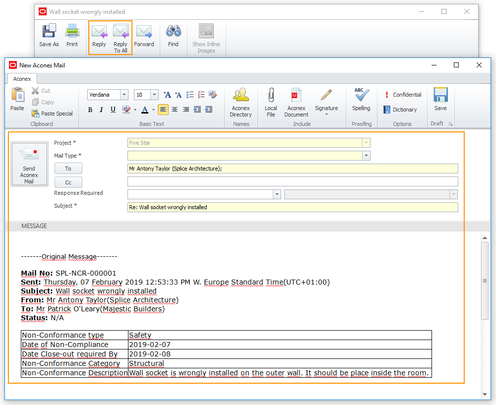This screenshot has height=405, width=496.
Task: Open the font color dropdown arrow
Action: [x=153, y=110]
